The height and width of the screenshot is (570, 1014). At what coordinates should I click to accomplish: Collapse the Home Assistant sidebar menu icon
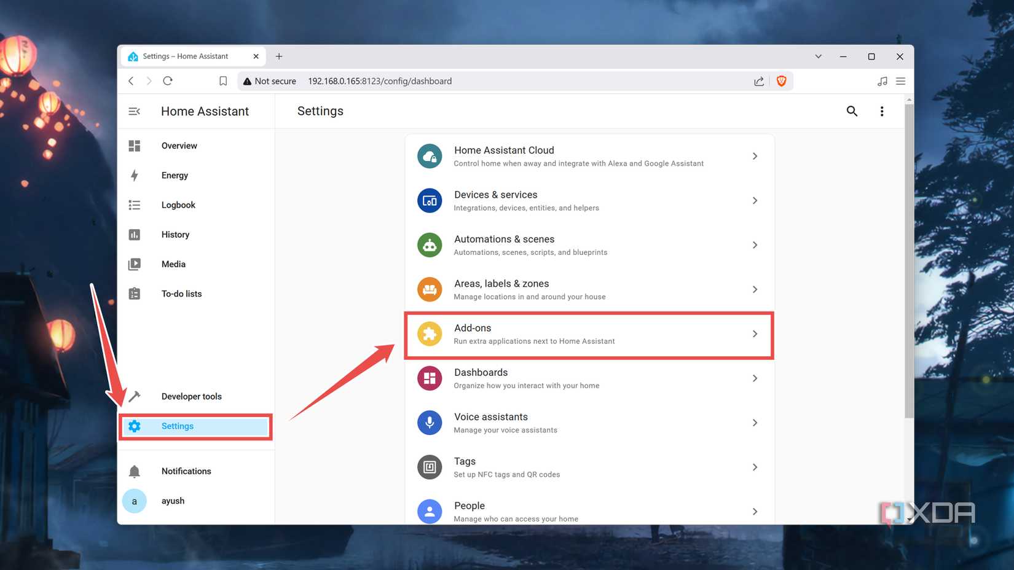coord(134,111)
